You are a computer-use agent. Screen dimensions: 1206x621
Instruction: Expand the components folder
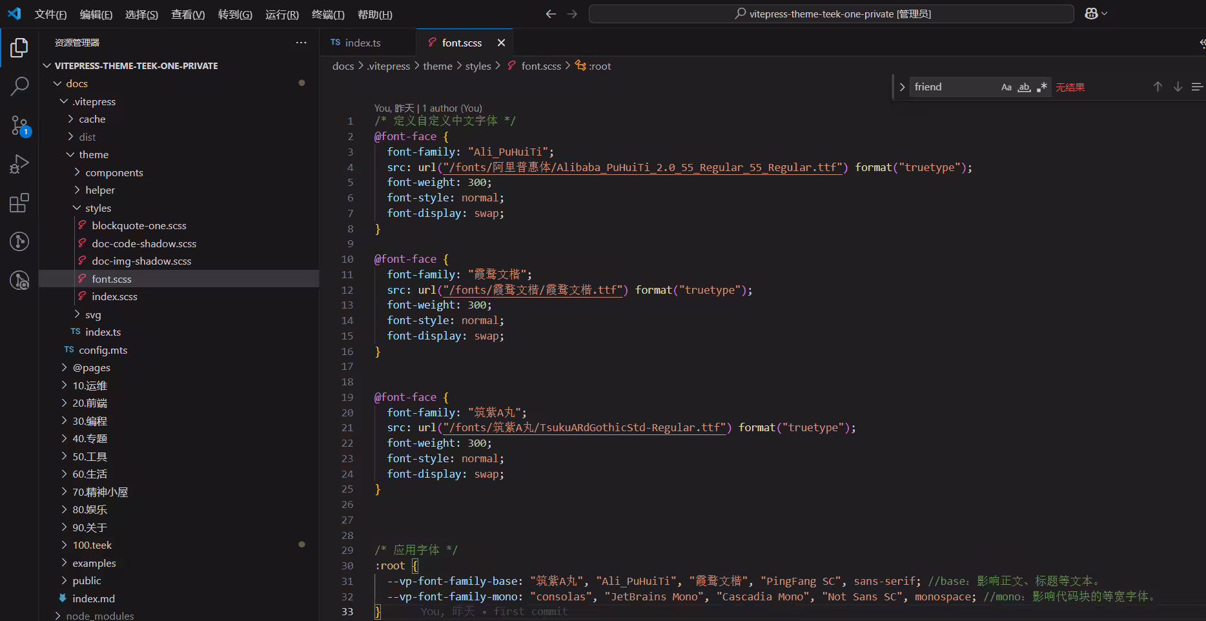(114, 172)
